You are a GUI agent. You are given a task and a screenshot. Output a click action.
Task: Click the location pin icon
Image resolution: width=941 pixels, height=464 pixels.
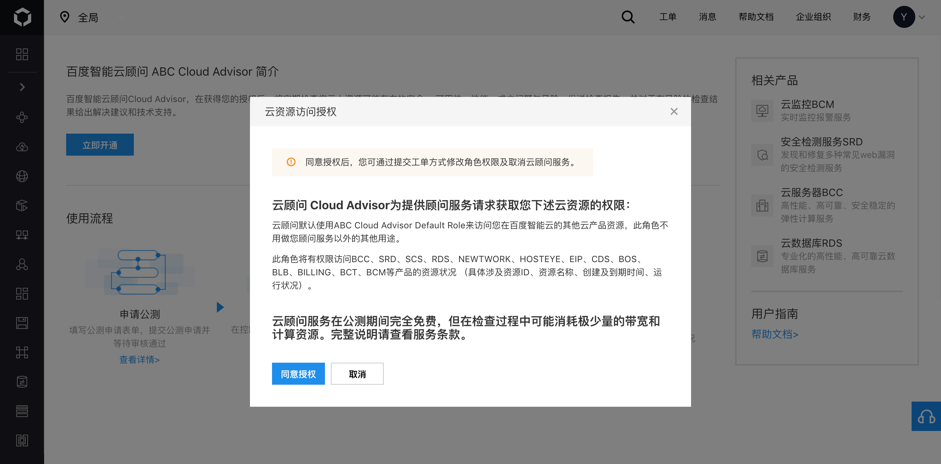pos(65,17)
